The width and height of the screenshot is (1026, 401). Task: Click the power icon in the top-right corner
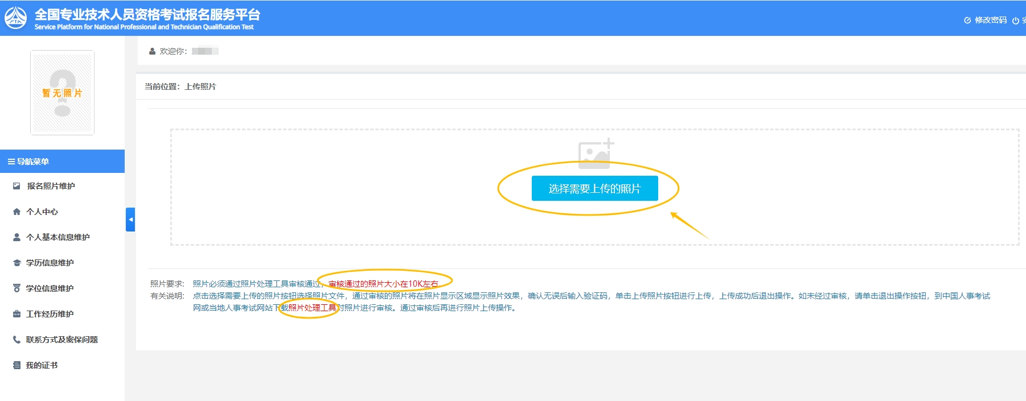(x=1016, y=20)
